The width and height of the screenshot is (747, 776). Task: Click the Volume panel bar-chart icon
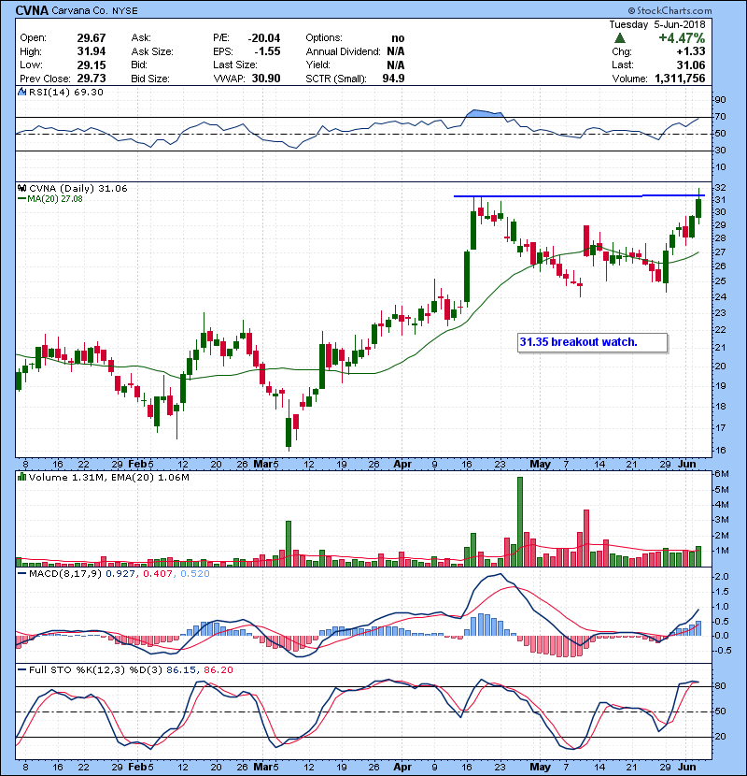tap(21, 477)
